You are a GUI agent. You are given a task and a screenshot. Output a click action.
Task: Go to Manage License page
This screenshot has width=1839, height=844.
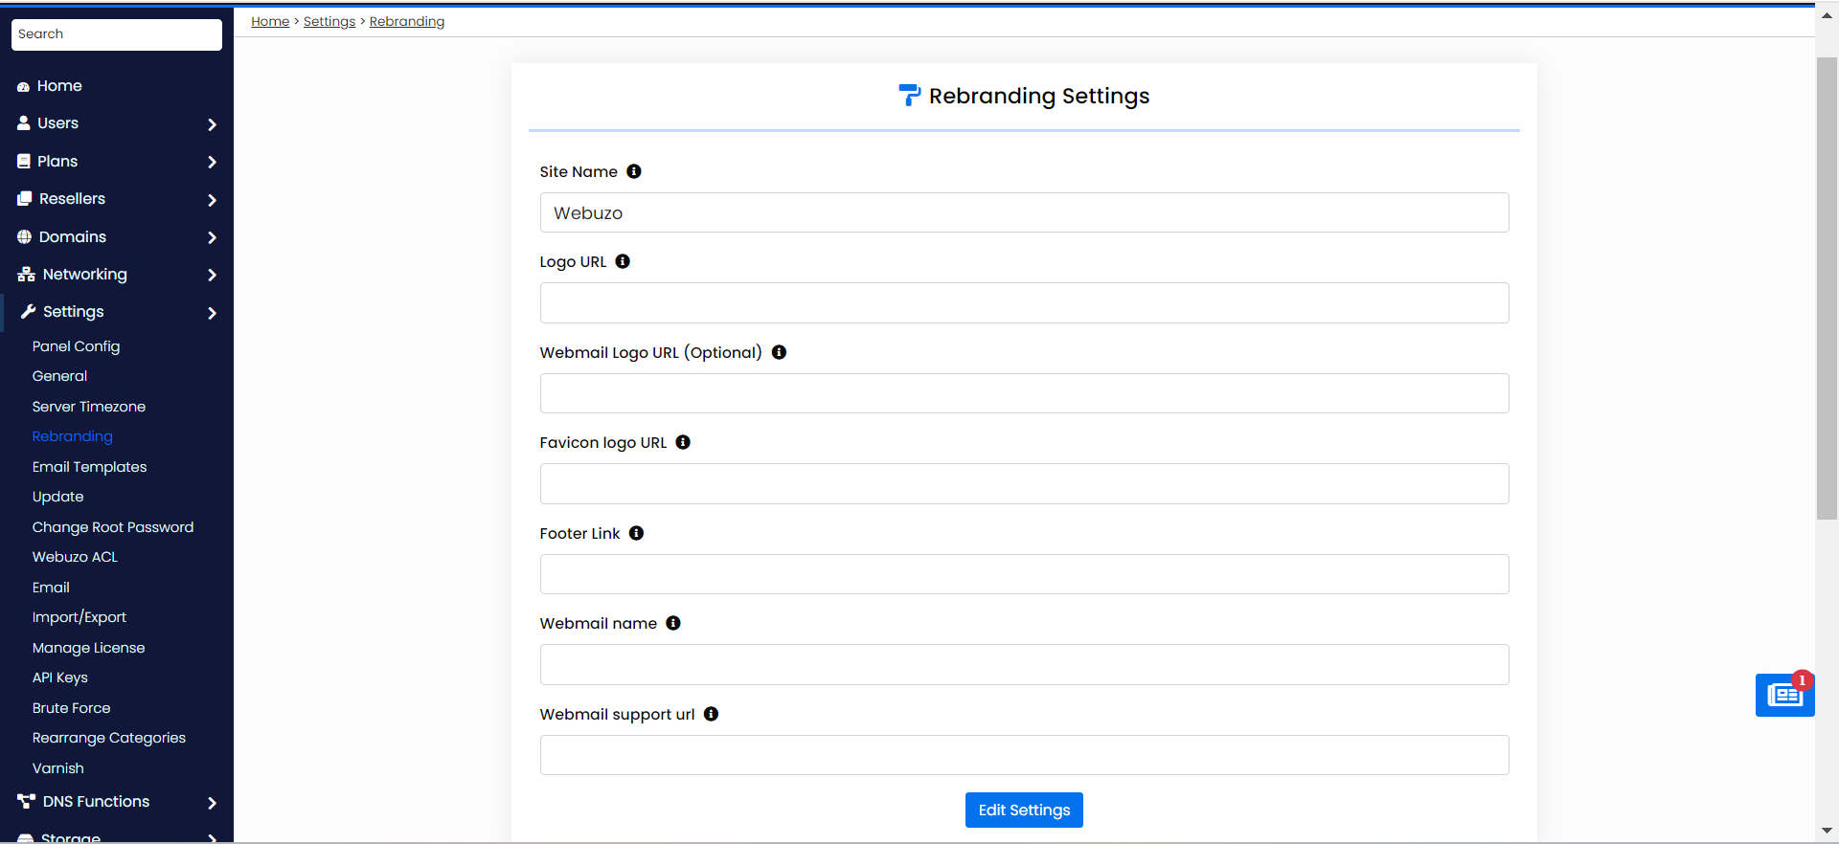click(88, 648)
